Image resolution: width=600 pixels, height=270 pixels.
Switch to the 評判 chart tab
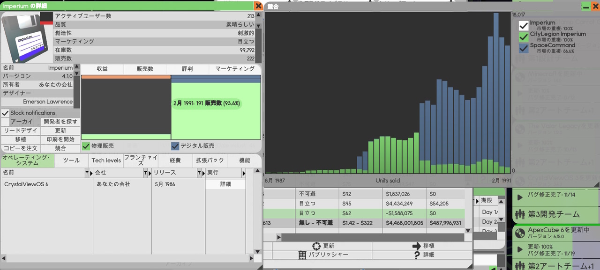pyautogui.click(x=187, y=69)
